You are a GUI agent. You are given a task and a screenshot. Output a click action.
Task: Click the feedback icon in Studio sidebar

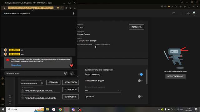[10, 103]
